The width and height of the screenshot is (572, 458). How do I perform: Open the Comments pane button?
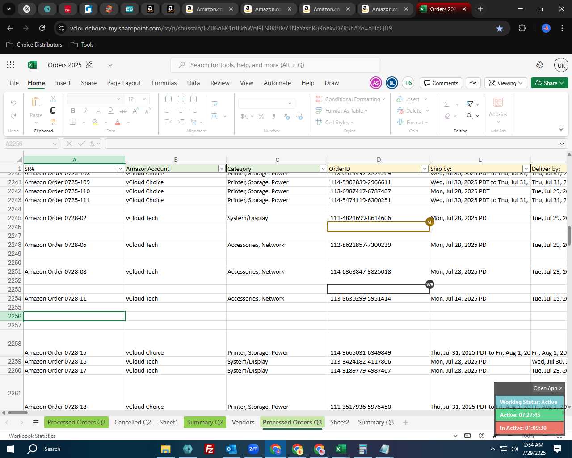pyautogui.click(x=441, y=83)
